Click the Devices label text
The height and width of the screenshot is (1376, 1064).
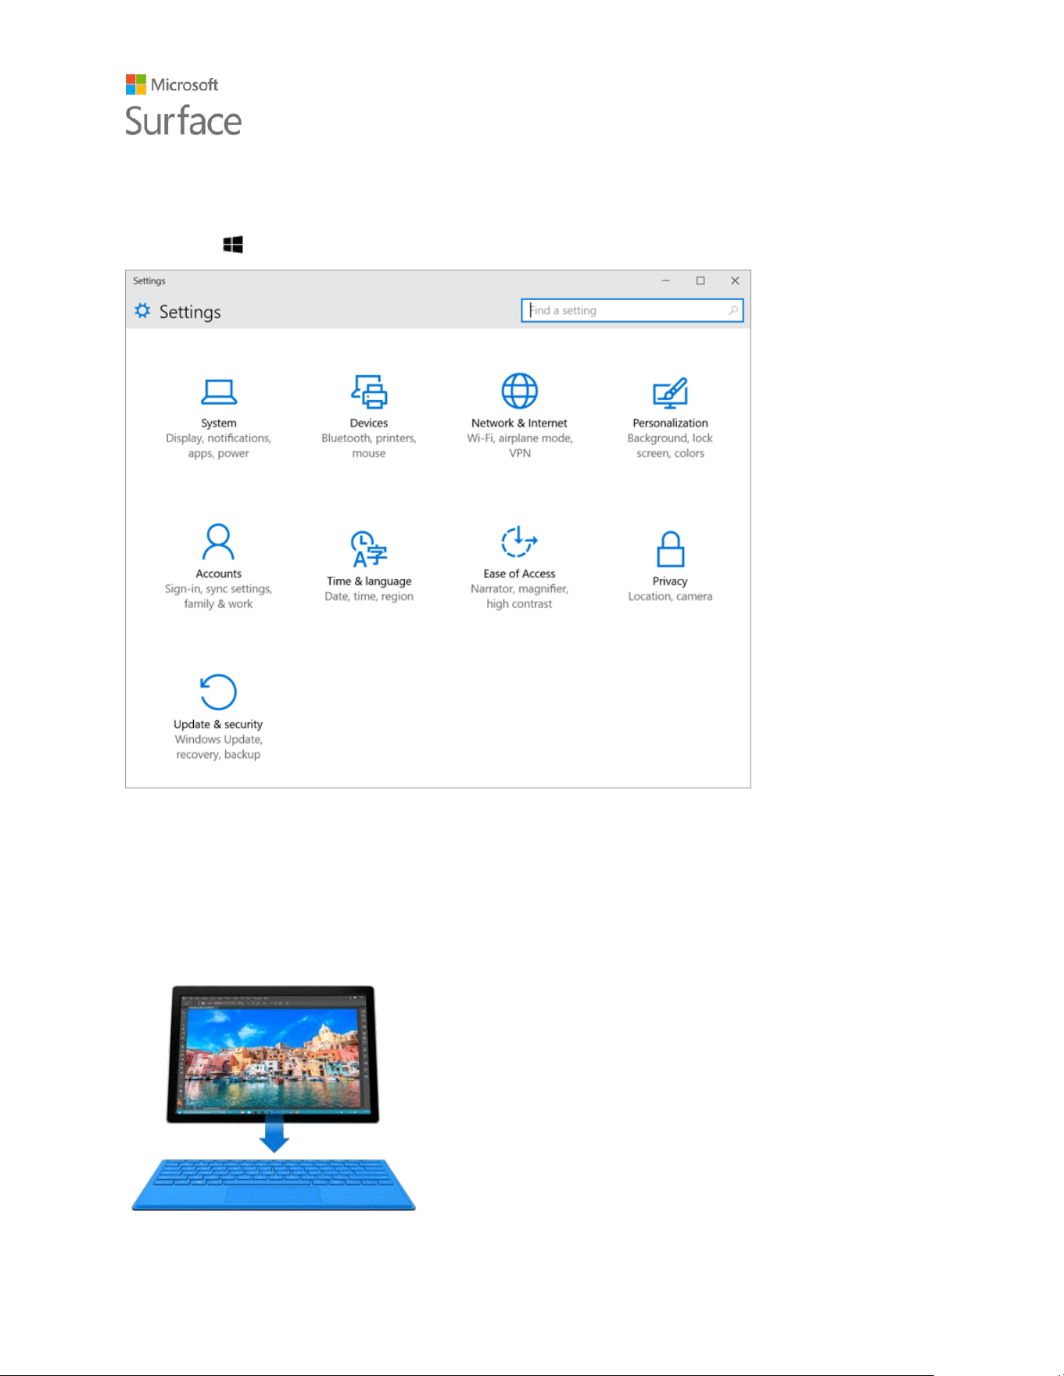tap(369, 423)
